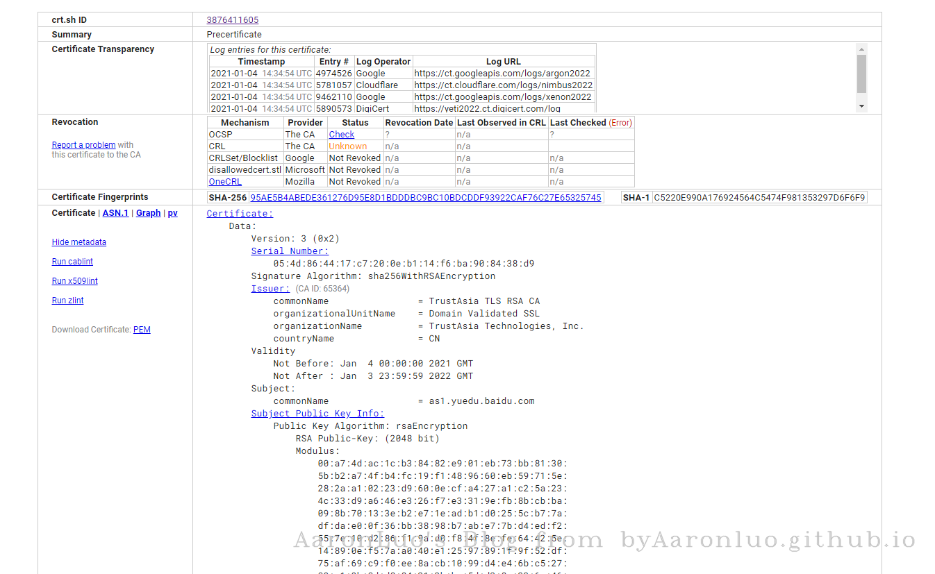This screenshot has width=935, height=574.
Task: Open the OneCRL mechanism link
Action: coord(225,182)
